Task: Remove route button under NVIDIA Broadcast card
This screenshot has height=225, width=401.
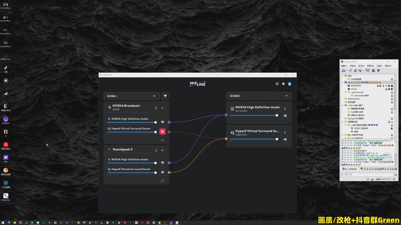Action: click(162, 140)
